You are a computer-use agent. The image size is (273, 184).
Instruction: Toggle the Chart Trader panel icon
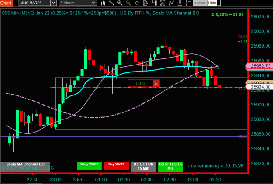pyautogui.click(x=154, y=3)
